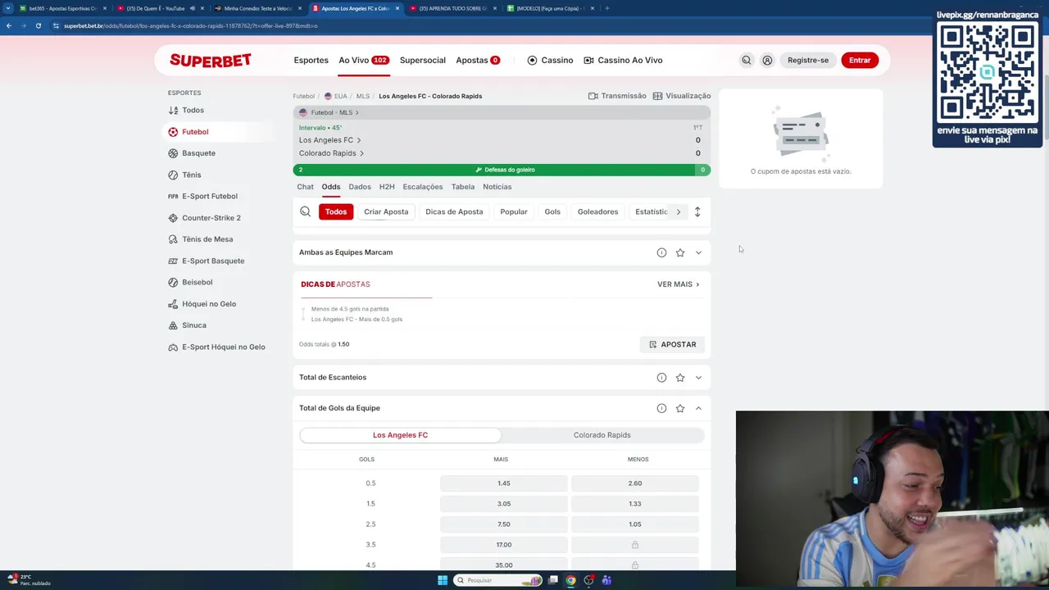Screen dimensions: 1049x590
Task: Open Beisebol in the sidebar
Action: pos(190,282)
